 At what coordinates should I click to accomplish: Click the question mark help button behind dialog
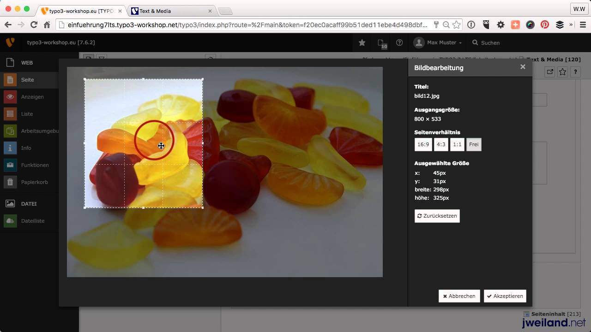[575, 72]
